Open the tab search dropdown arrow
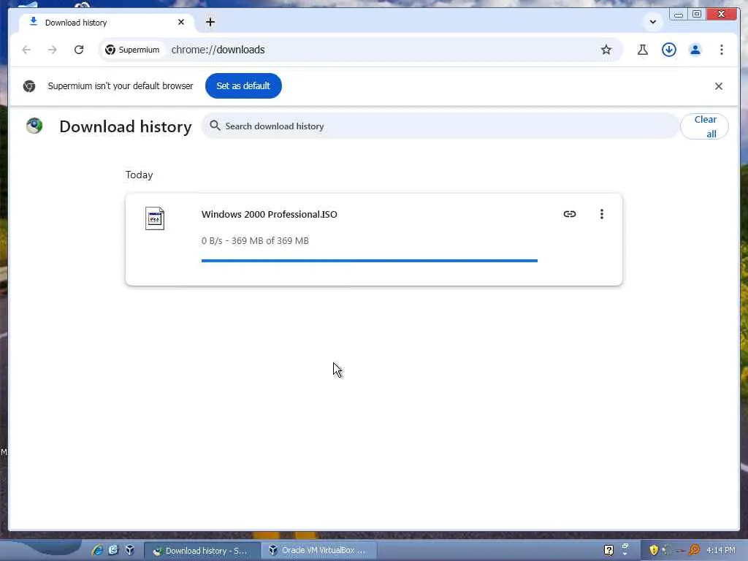Image resolution: width=748 pixels, height=561 pixels. (652, 22)
